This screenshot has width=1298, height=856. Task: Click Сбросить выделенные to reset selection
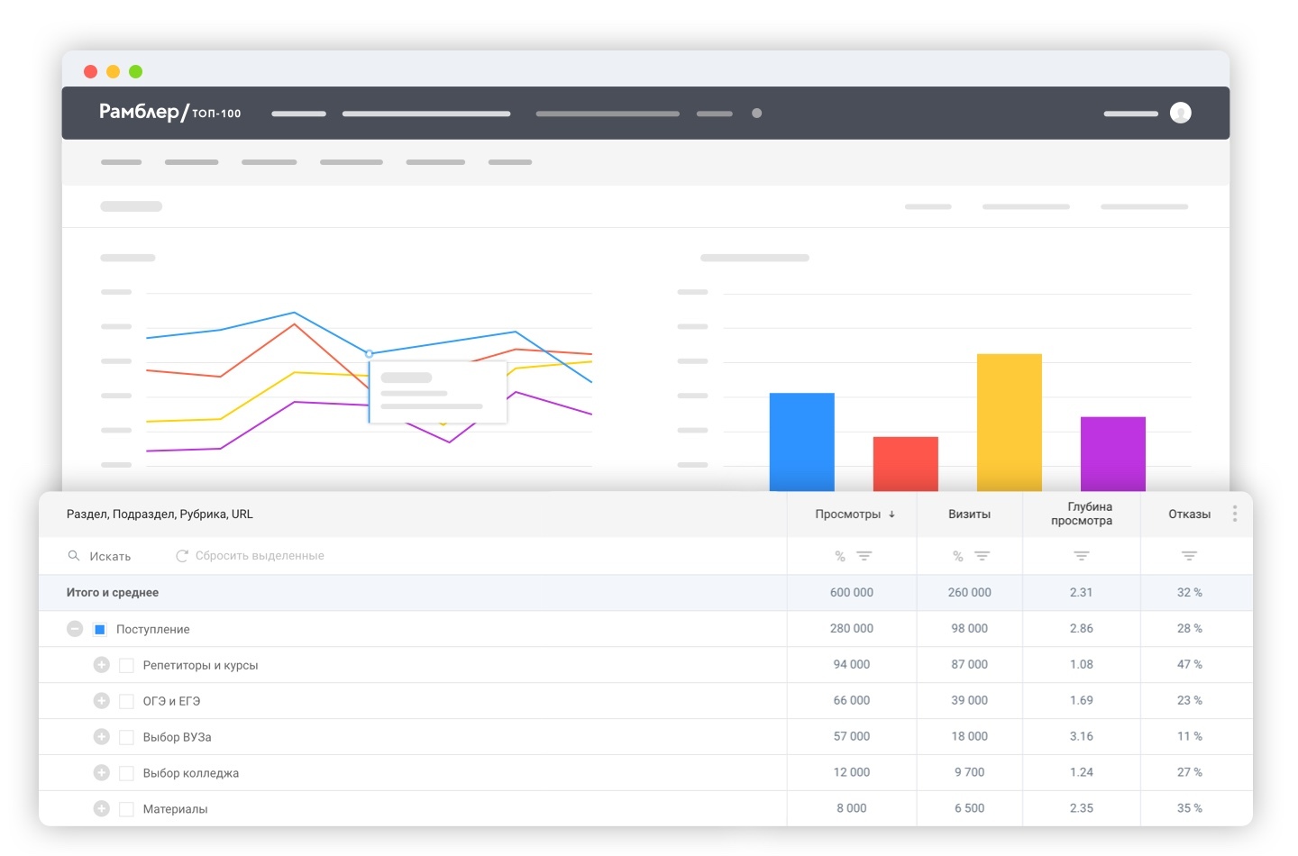(x=260, y=556)
